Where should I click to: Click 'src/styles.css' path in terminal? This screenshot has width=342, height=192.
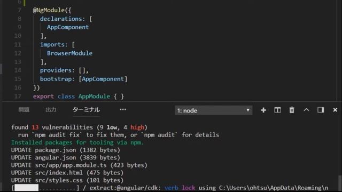[x=59, y=180]
